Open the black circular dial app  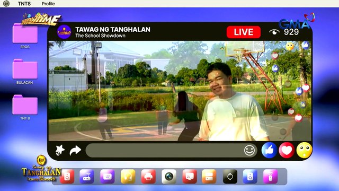click(230, 177)
